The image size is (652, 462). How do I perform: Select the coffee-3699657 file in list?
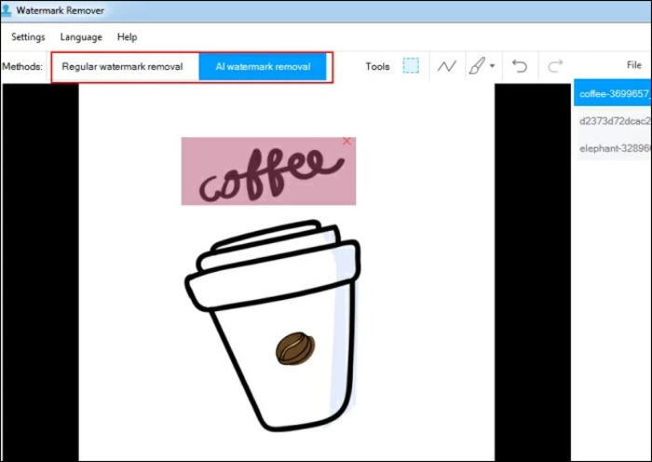pyautogui.click(x=613, y=93)
